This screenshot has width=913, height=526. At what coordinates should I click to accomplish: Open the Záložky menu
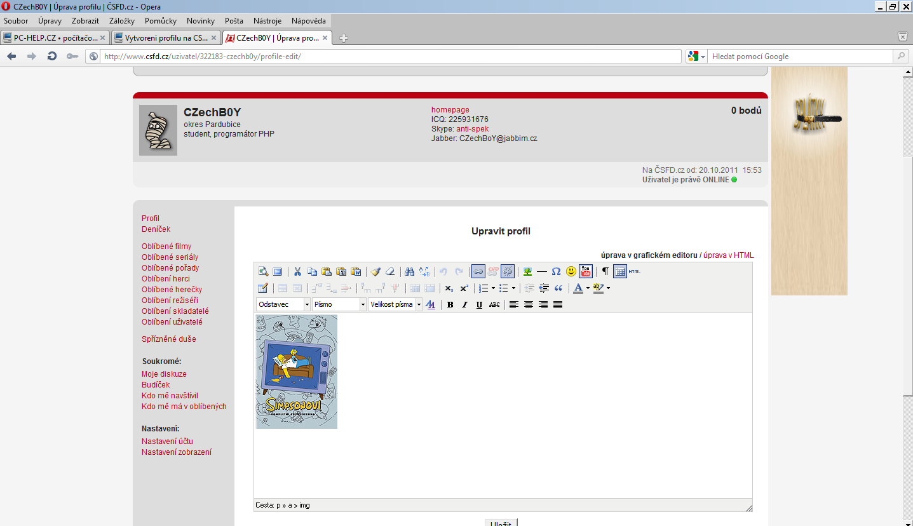[x=122, y=21]
